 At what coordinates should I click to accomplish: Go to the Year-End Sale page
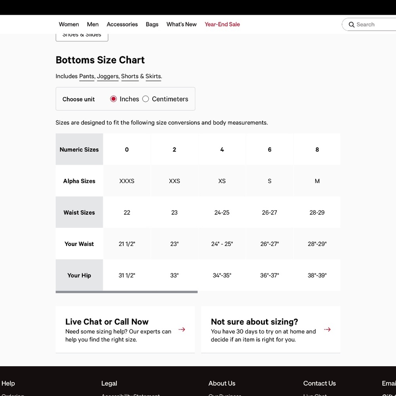[222, 24]
